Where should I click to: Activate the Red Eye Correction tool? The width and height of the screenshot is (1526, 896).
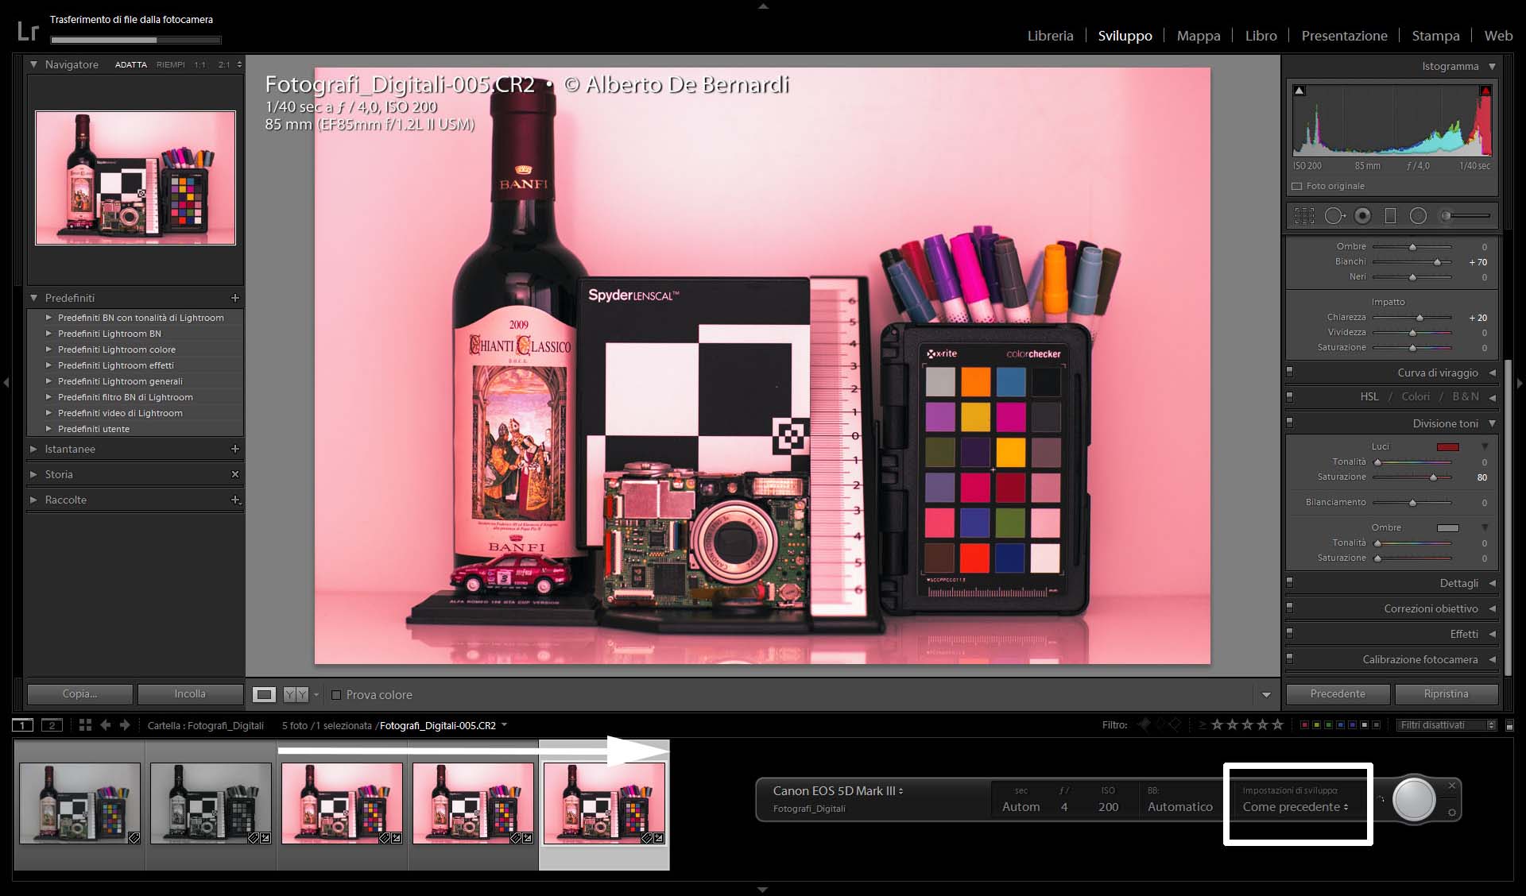tap(1363, 215)
